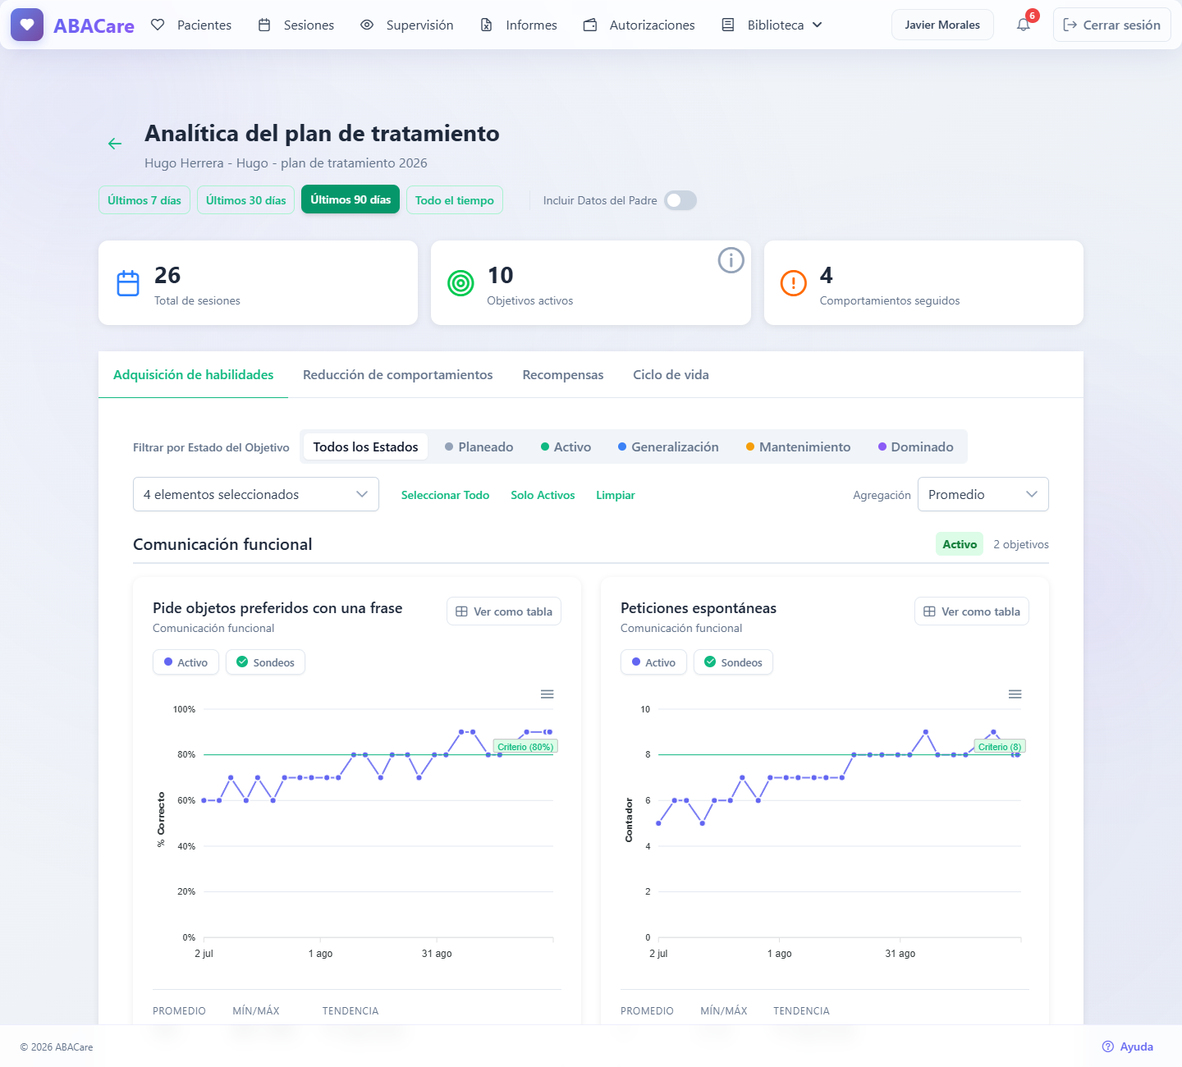This screenshot has height=1067, width=1182.
Task: Select the Últimos 30 días range
Action: 246,200
